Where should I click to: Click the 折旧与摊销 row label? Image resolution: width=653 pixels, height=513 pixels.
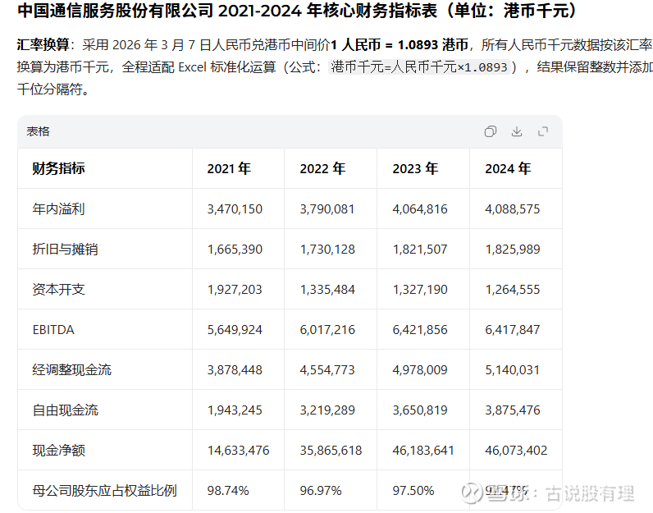(66, 250)
